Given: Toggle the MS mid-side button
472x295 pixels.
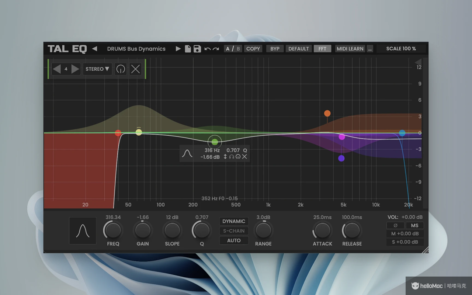Looking at the screenshot, I should 415,225.
